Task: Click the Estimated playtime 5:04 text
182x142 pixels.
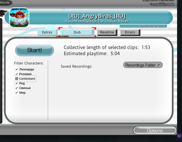Action: (92, 54)
